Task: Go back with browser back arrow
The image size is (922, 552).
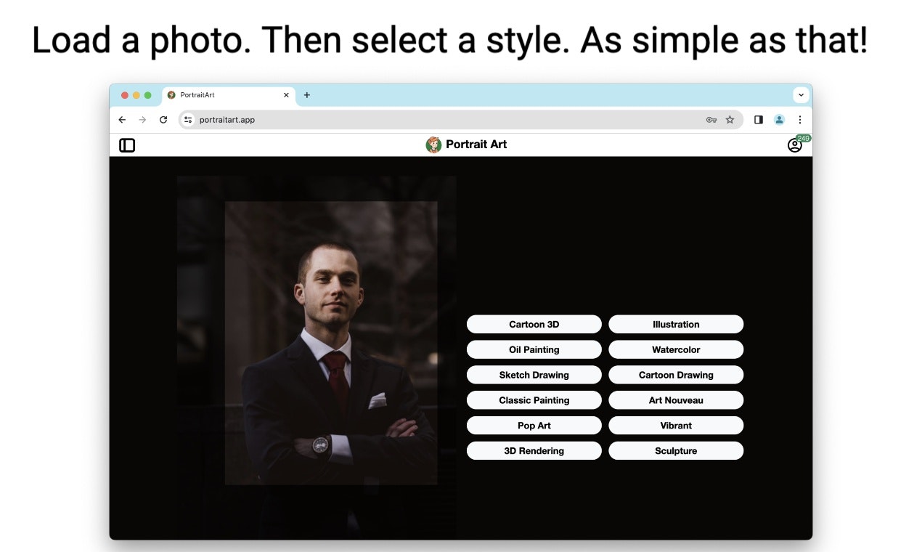Action: pyautogui.click(x=122, y=120)
